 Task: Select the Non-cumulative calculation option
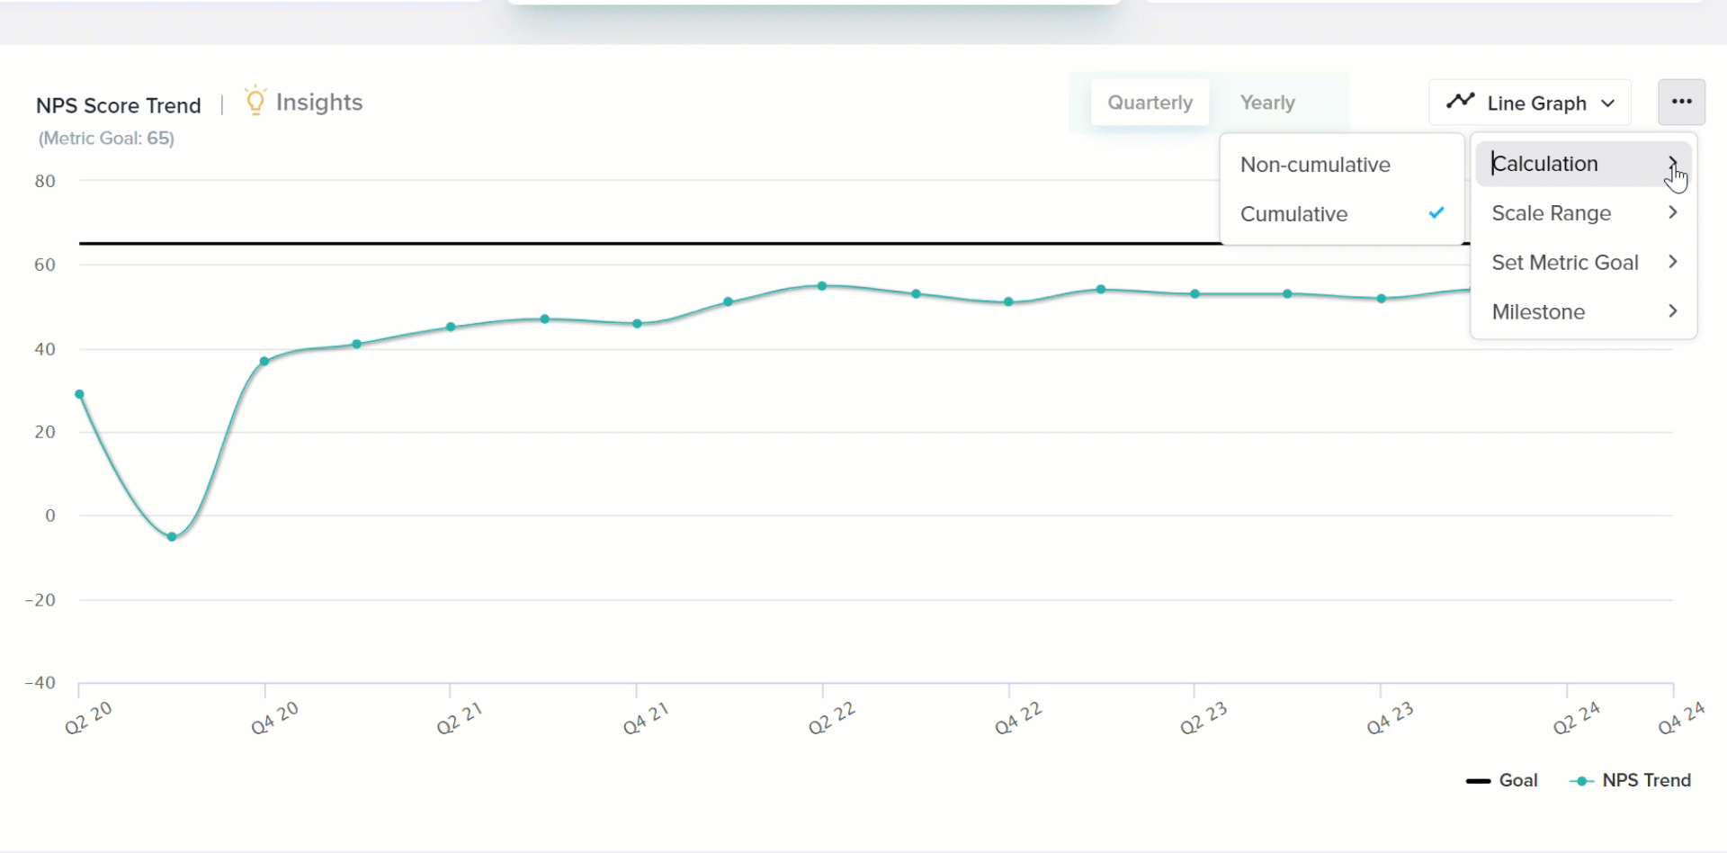click(1315, 165)
